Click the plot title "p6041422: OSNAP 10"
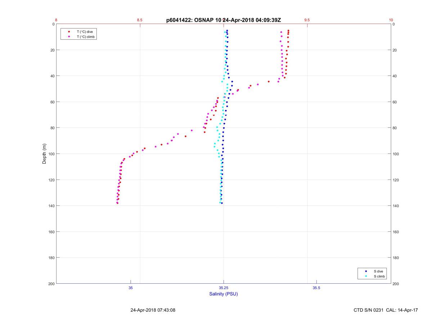 [x=194, y=20]
